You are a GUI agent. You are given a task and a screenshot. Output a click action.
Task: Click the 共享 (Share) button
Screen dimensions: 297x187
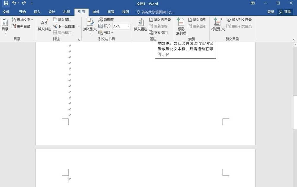[x=286, y=12]
